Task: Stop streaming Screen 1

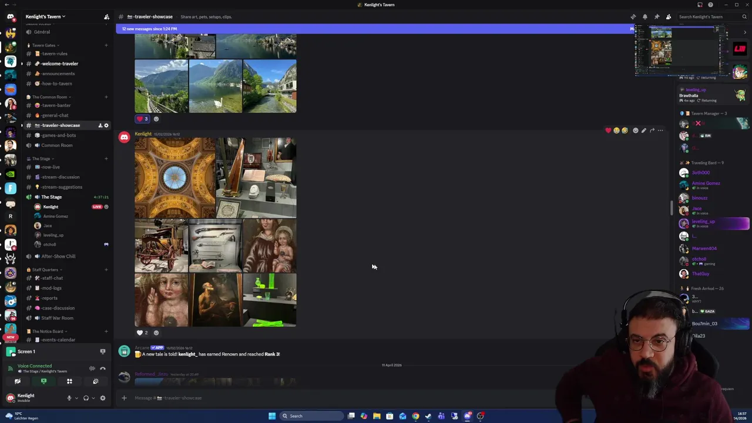Action: pyautogui.click(x=102, y=351)
